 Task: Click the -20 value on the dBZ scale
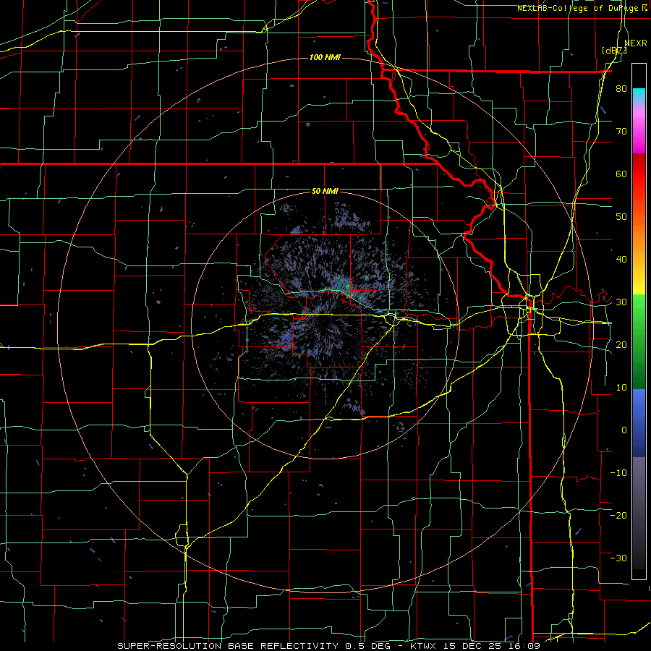pos(618,516)
